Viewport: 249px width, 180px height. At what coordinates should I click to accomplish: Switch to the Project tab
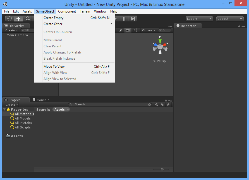16,100
